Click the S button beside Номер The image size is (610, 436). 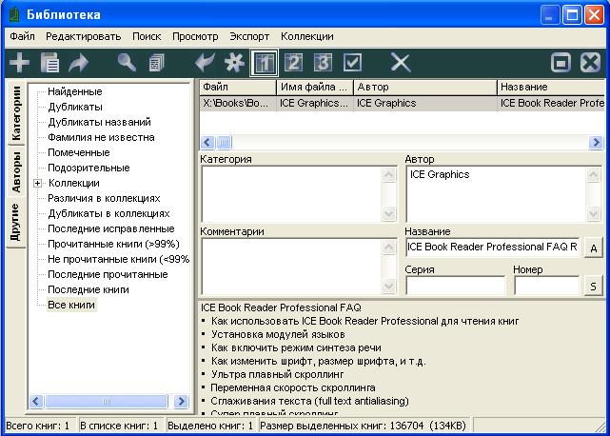[x=593, y=287]
